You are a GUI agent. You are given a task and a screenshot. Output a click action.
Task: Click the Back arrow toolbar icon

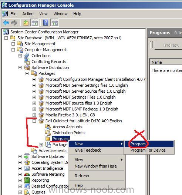click(6, 23)
